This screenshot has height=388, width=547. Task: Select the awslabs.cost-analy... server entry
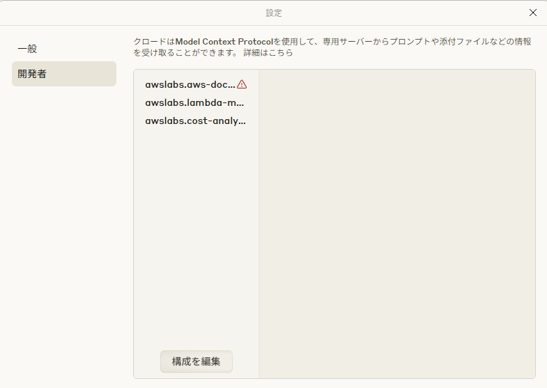click(196, 121)
